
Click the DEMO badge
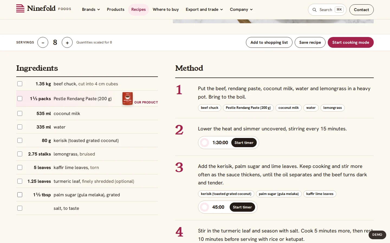coord(377,235)
